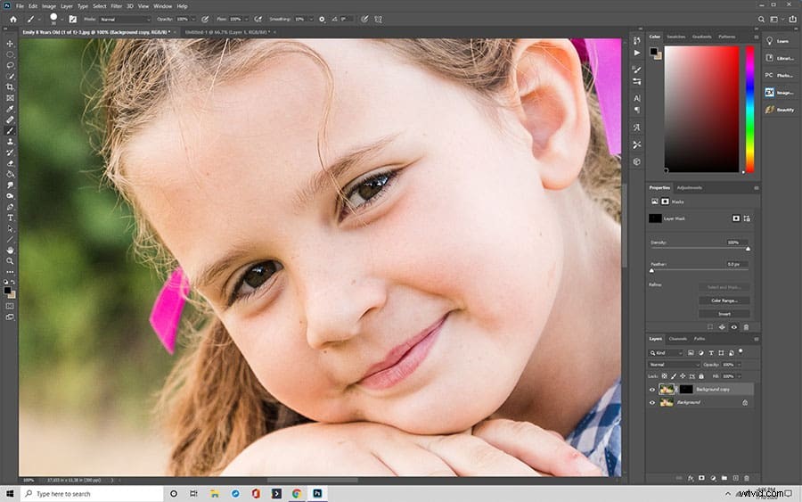Toggle lock image pixels brush icon
Image resolution: width=802 pixels, height=502 pixels.
[674, 376]
